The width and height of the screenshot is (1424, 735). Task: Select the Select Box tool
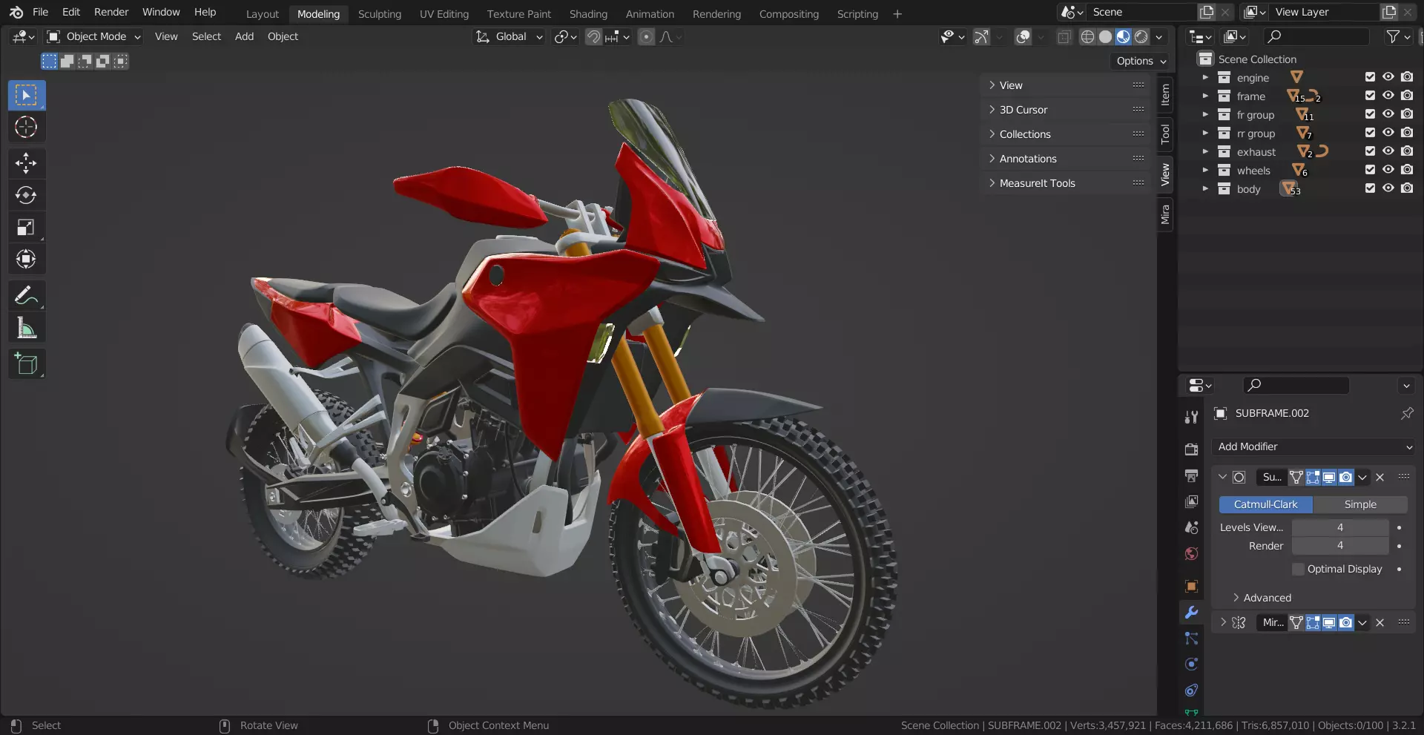click(27, 95)
